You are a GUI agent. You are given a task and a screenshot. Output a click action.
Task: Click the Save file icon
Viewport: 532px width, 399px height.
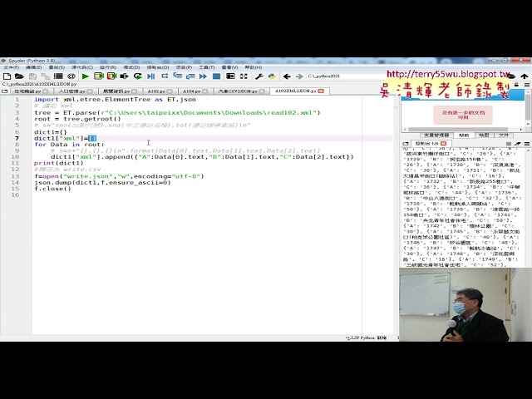[x=32, y=76]
